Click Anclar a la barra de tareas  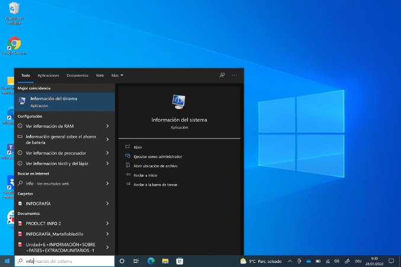pos(155,185)
